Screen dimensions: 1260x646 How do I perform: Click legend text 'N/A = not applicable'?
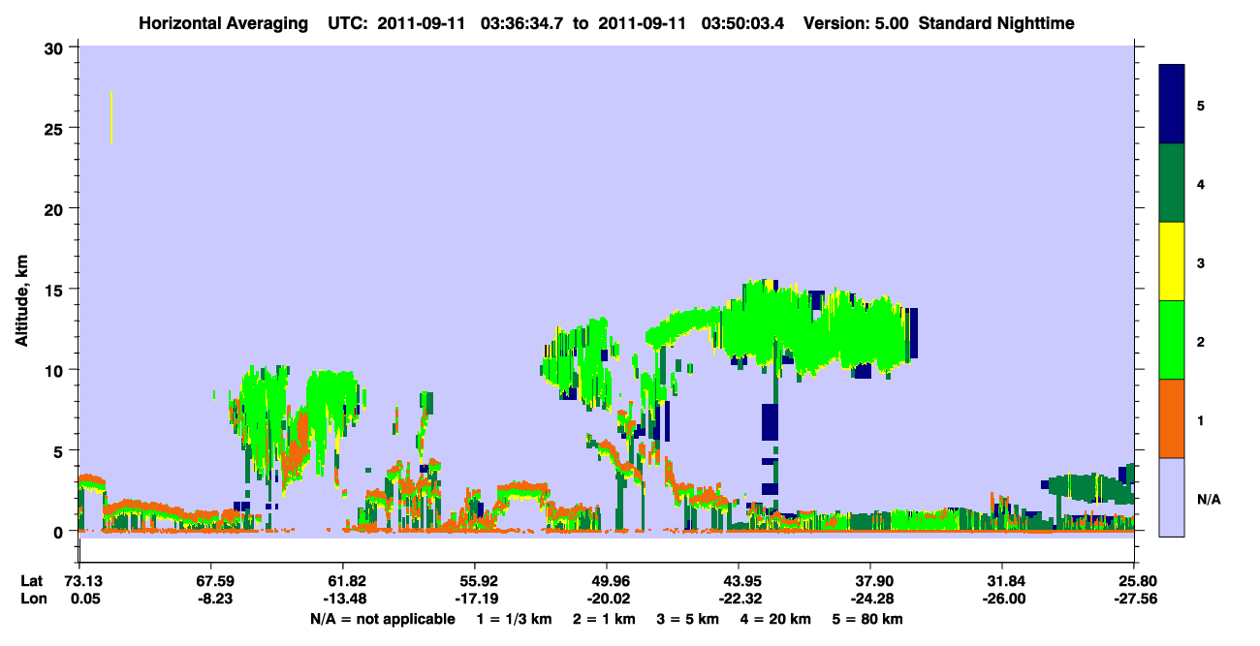(382, 619)
